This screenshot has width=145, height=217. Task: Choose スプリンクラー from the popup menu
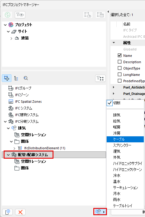point(125,145)
